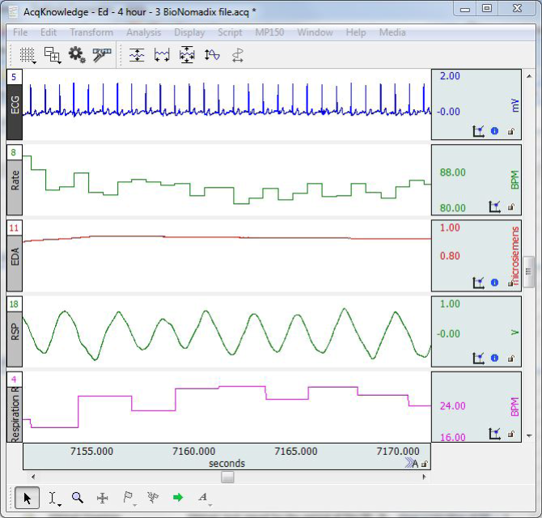This screenshot has width=542, height=518.
Task: Open the I-beam tool dropdown arrow
Action: click(x=59, y=506)
